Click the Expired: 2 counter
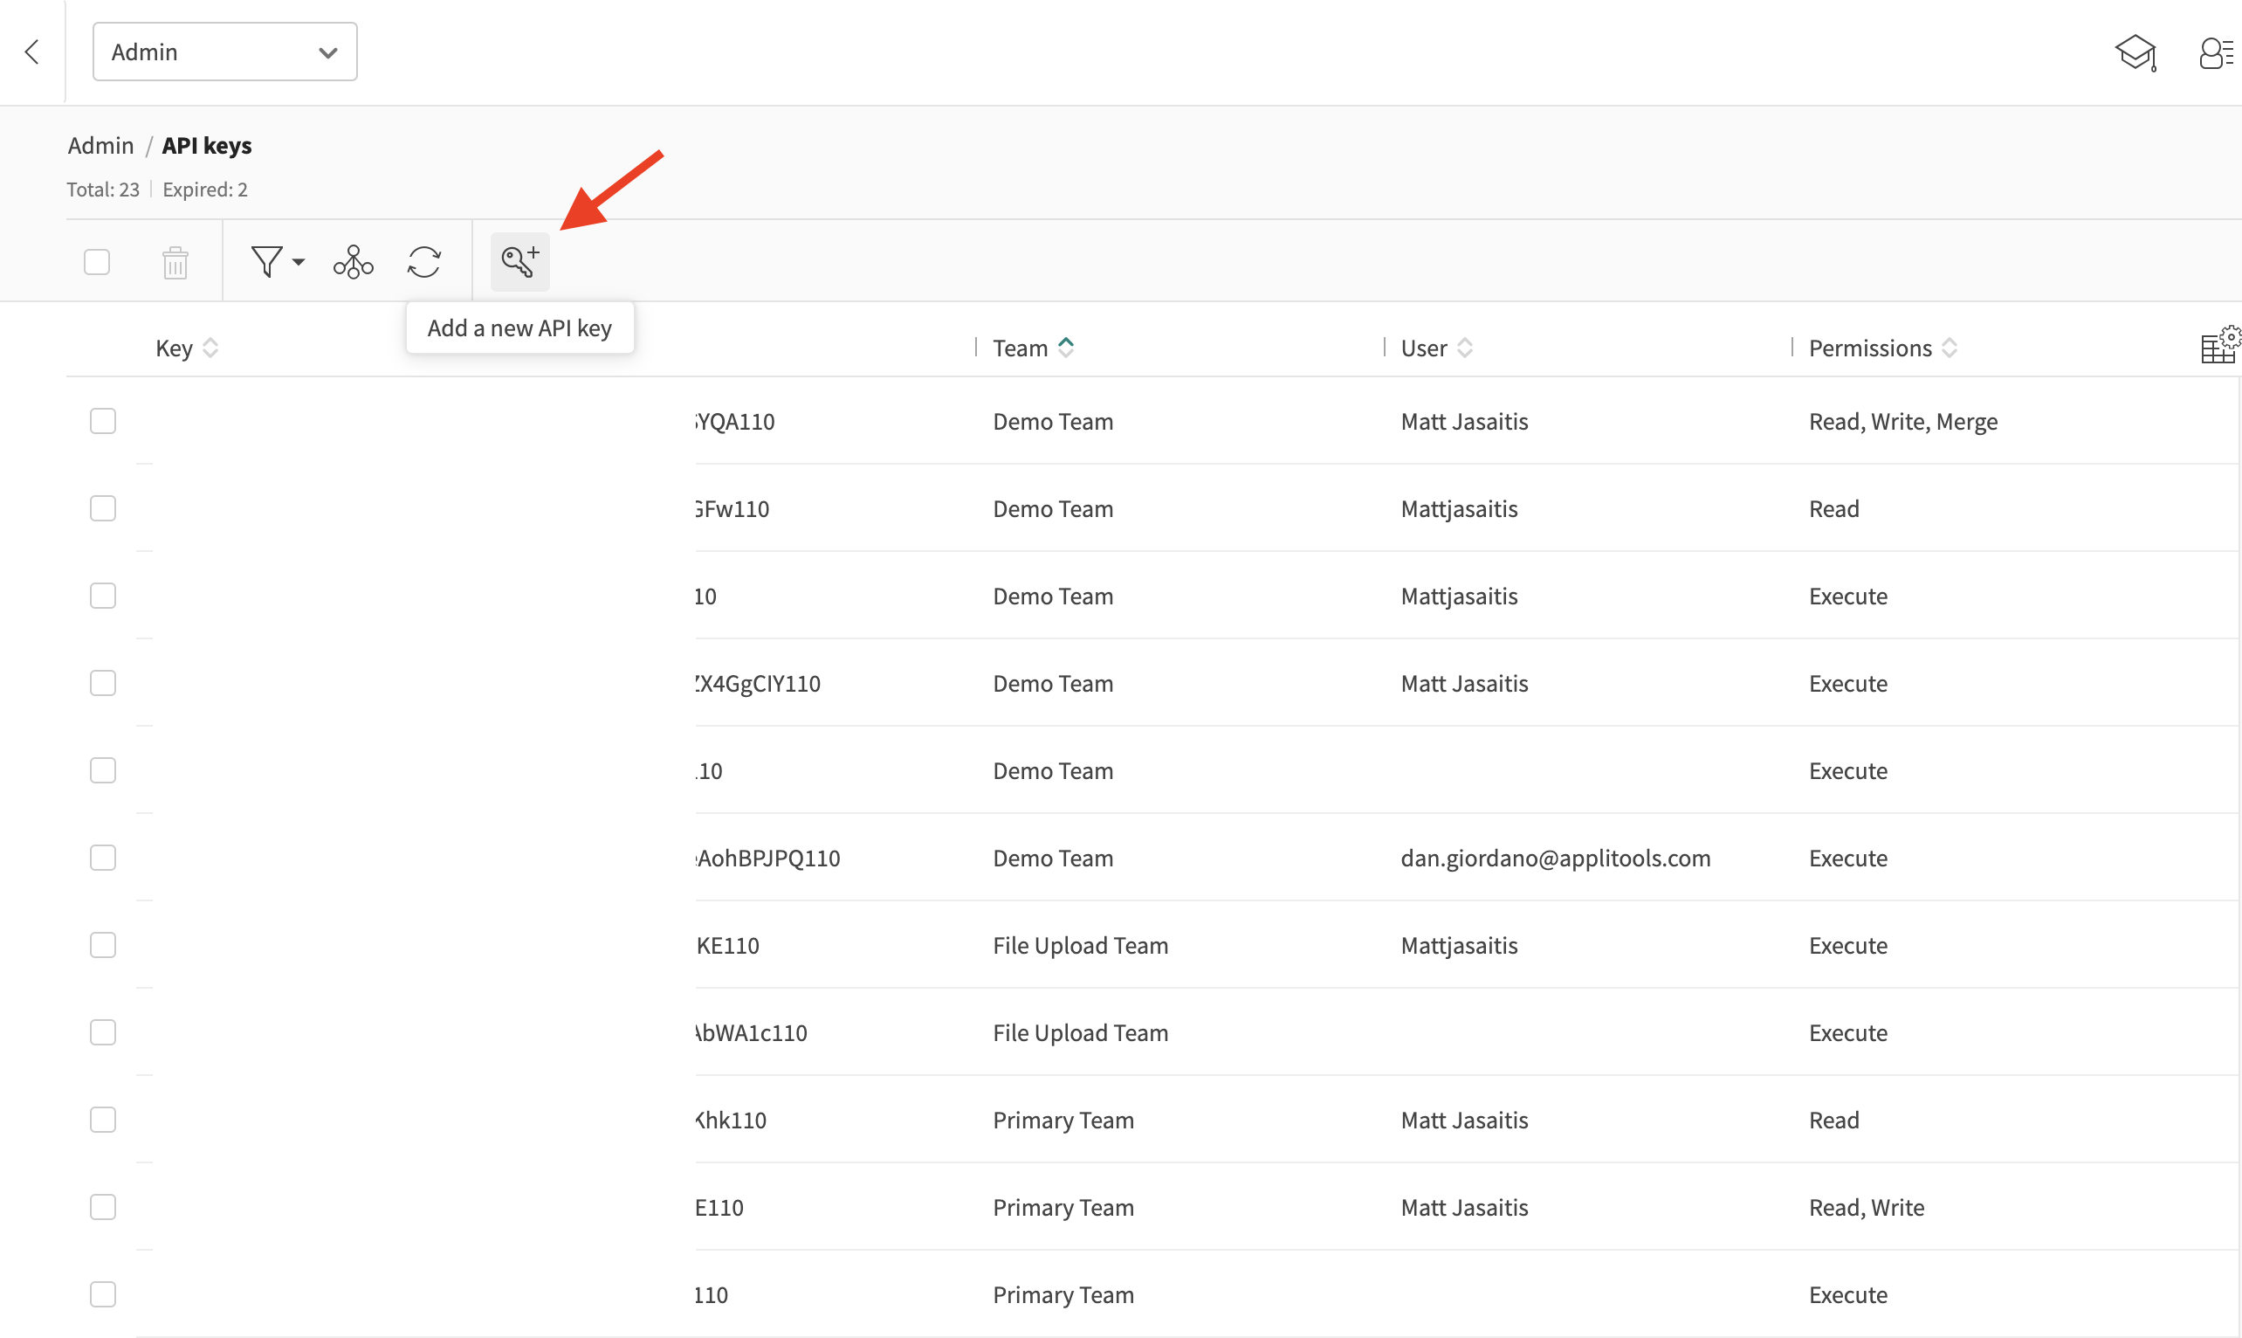Image resolution: width=2242 pixels, height=1338 pixels. coord(204,190)
